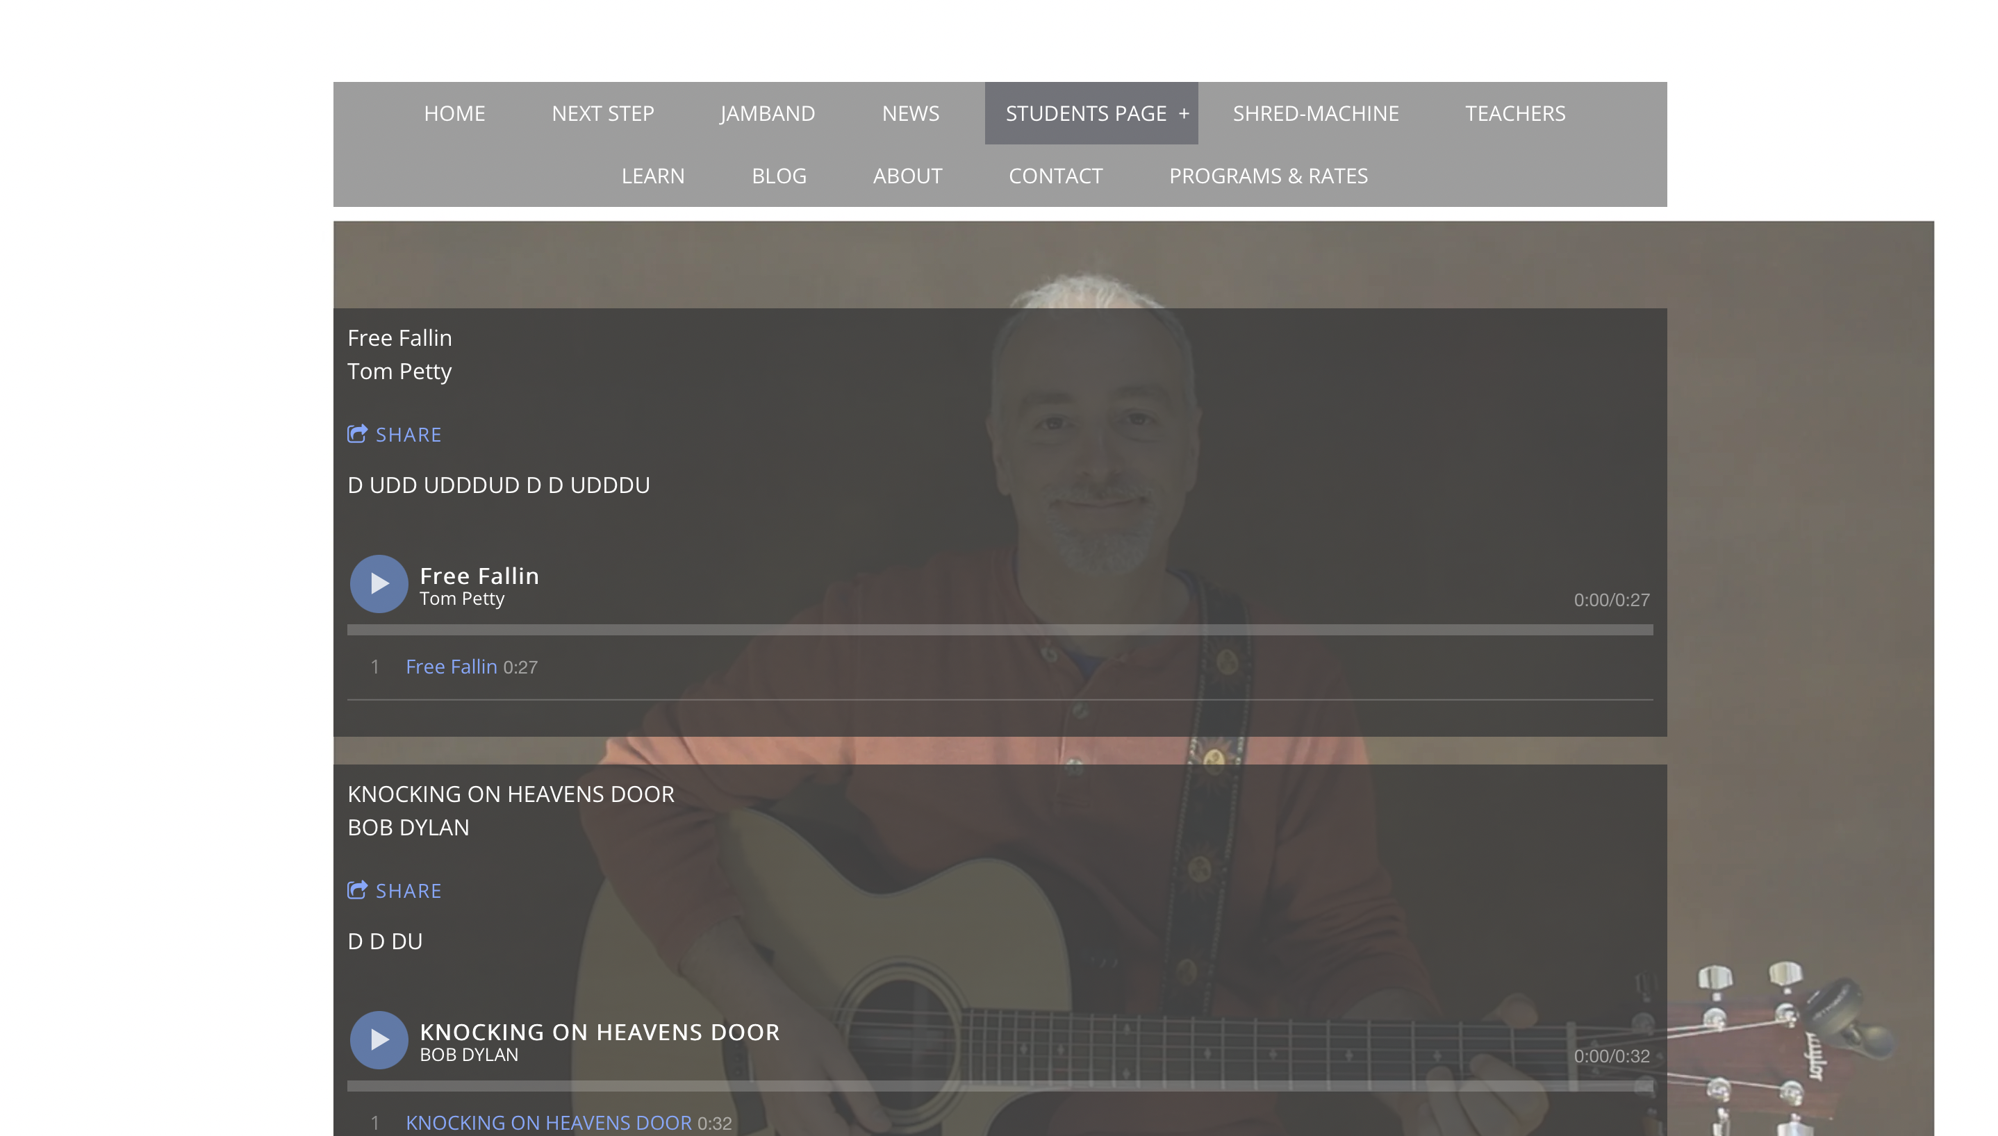The image size is (1998, 1136).
Task: Click the share icon under Tom Petty
Action: (x=358, y=434)
